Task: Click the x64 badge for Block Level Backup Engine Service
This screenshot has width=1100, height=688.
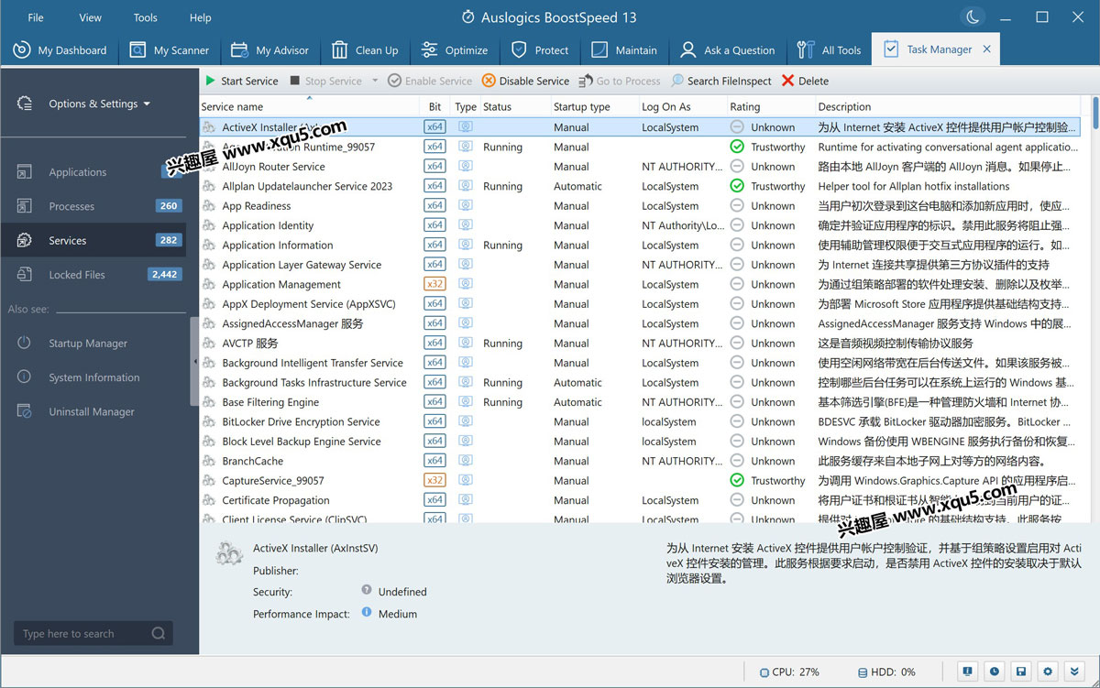Action: (x=435, y=442)
